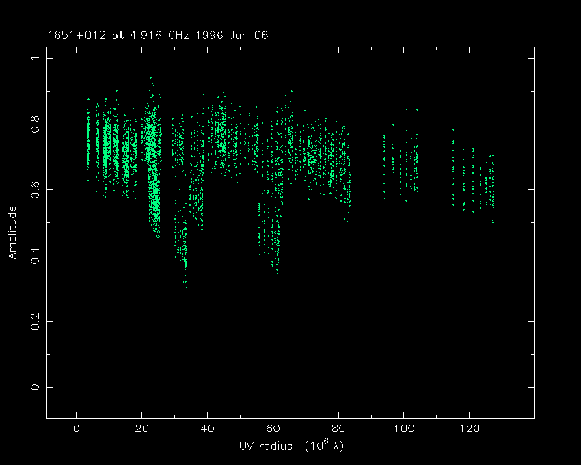Image resolution: width=581 pixels, height=465 pixels.
Task: Click the lowest data points near UV radius 33
Action: 185,284
